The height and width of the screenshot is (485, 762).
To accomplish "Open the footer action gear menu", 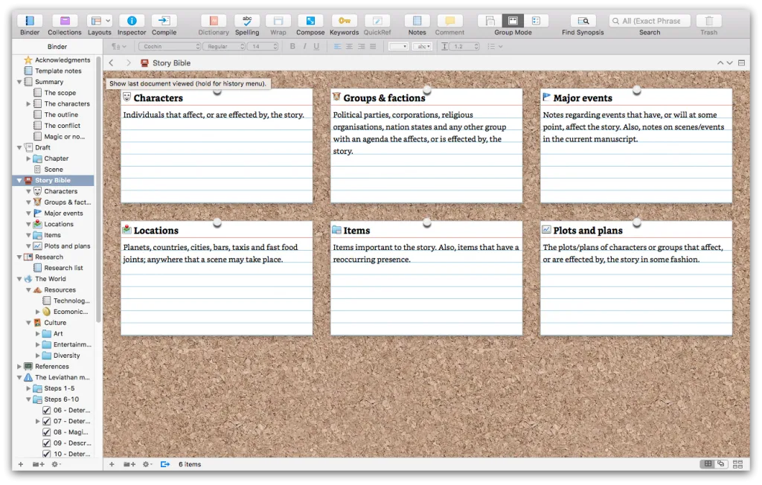I will point(147,464).
